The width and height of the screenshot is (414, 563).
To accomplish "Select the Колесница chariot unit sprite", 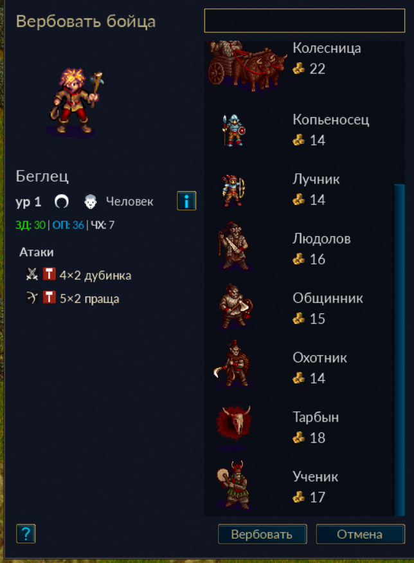I will [x=248, y=66].
